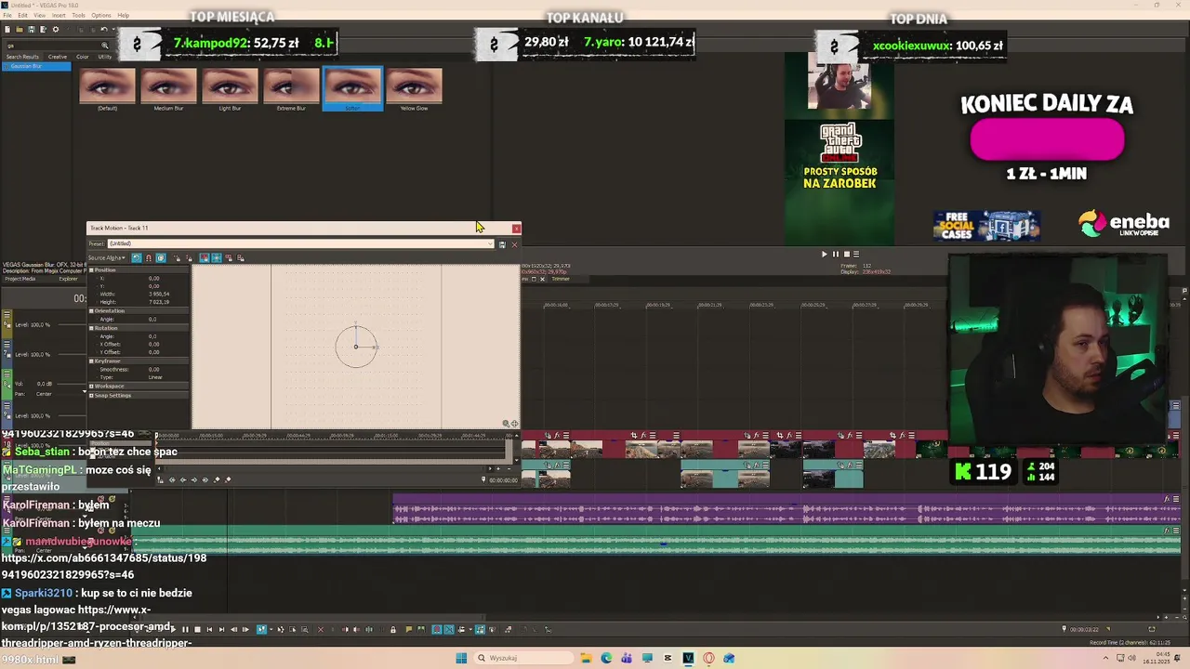Go to start in the transport bar
The height and width of the screenshot is (669, 1190).
[209, 629]
